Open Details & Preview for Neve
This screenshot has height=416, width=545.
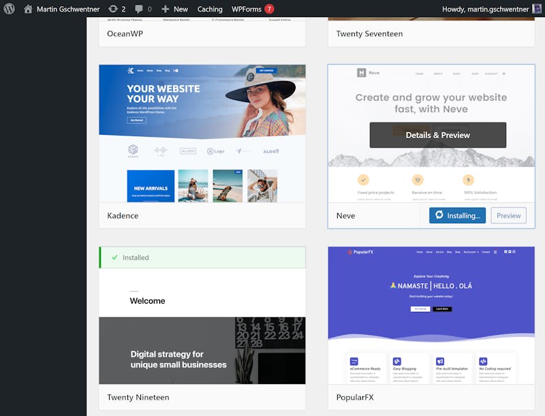click(437, 135)
